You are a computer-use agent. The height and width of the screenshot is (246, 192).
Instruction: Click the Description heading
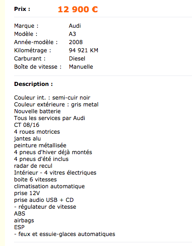(x=34, y=84)
